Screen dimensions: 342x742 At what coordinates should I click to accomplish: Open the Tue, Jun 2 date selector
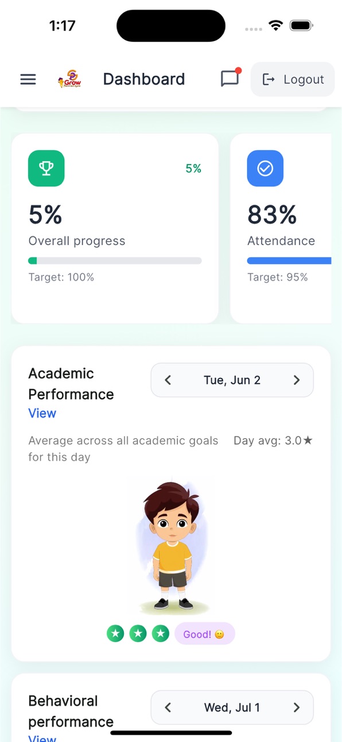[232, 380]
